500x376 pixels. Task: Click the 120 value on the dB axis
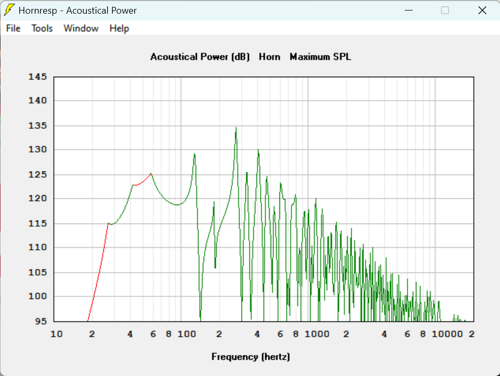pyautogui.click(x=37, y=198)
